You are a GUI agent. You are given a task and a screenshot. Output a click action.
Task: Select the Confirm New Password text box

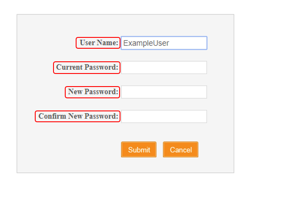click(x=164, y=116)
